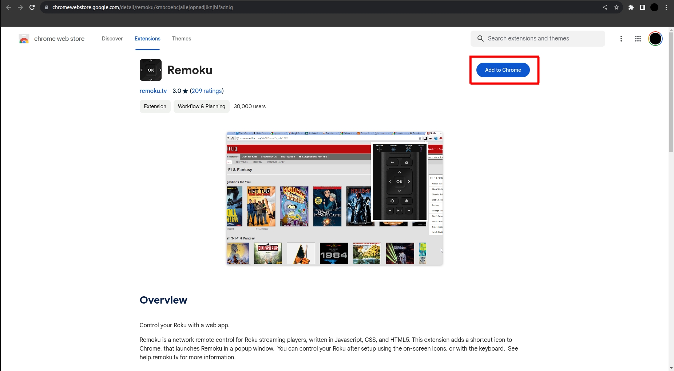This screenshot has width=674, height=371.
Task: Click the search magnifier icon
Action: tap(480, 39)
